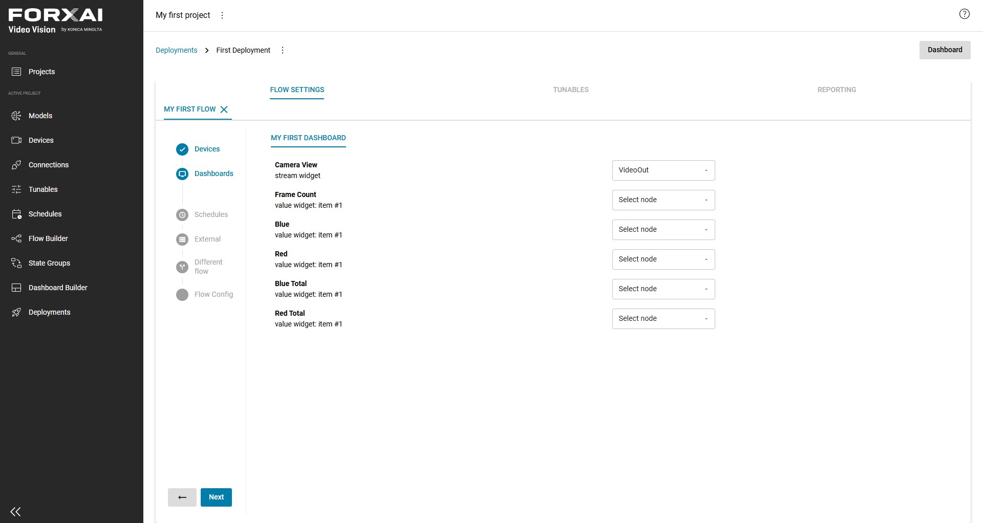The image size is (983, 523).
Task: Click the Different flow step icon
Action: [x=182, y=267]
